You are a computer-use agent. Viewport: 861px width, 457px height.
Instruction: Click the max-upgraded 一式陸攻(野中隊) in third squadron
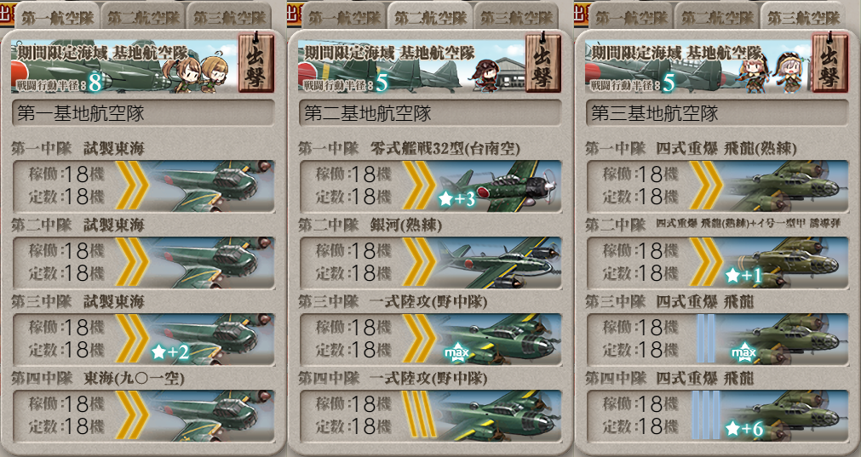(x=500, y=340)
